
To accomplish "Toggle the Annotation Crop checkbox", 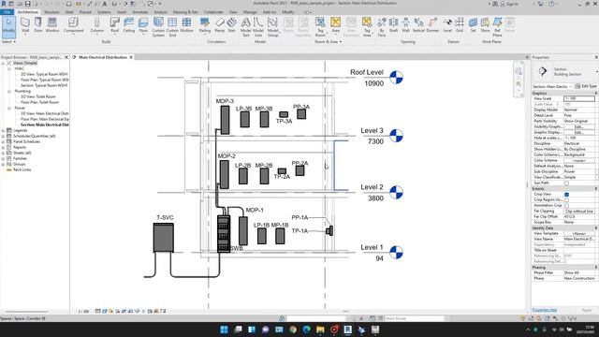I will point(566,206).
